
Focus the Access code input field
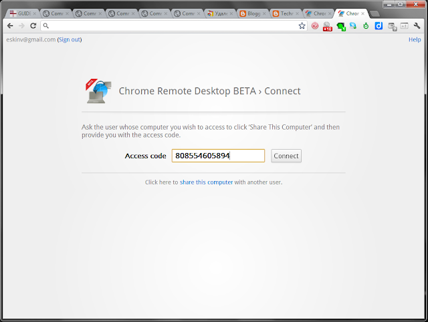(x=218, y=156)
